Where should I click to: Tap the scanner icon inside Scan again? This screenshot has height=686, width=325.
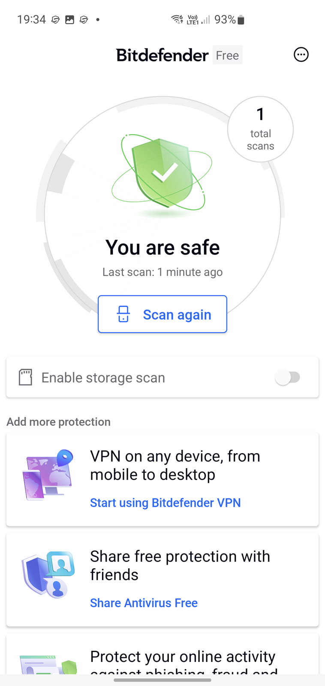tap(123, 314)
